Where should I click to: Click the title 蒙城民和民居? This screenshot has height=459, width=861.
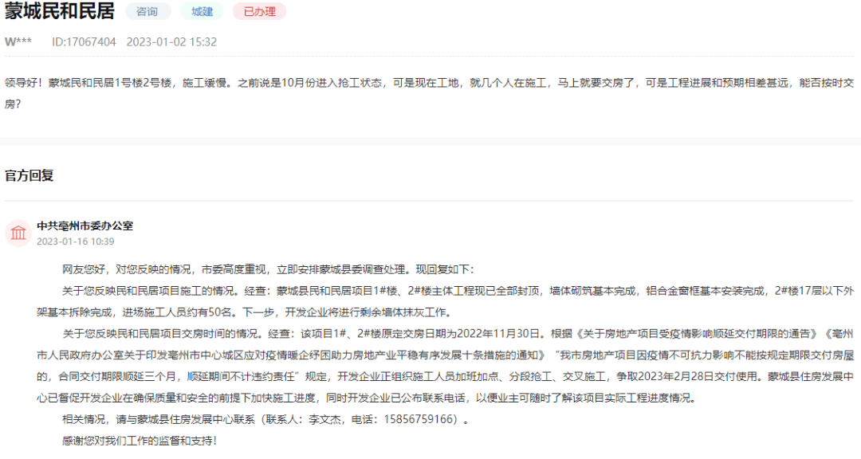[60, 11]
